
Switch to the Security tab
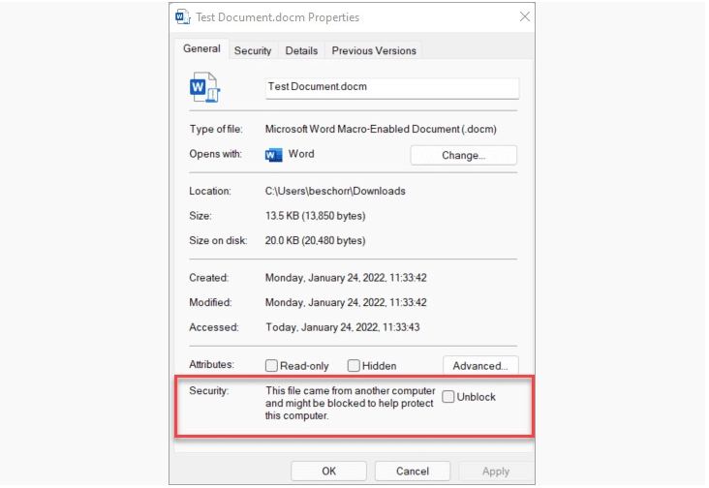[252, 50]
